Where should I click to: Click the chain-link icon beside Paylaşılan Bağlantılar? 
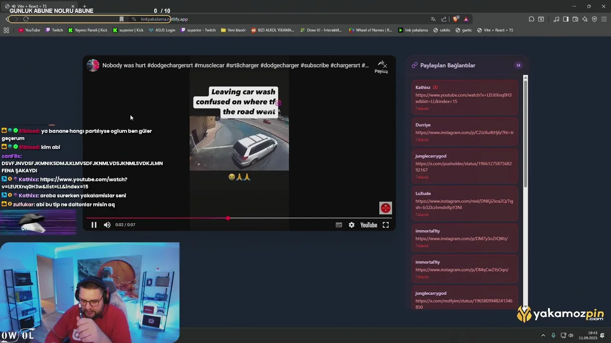[x=414, y=65]
